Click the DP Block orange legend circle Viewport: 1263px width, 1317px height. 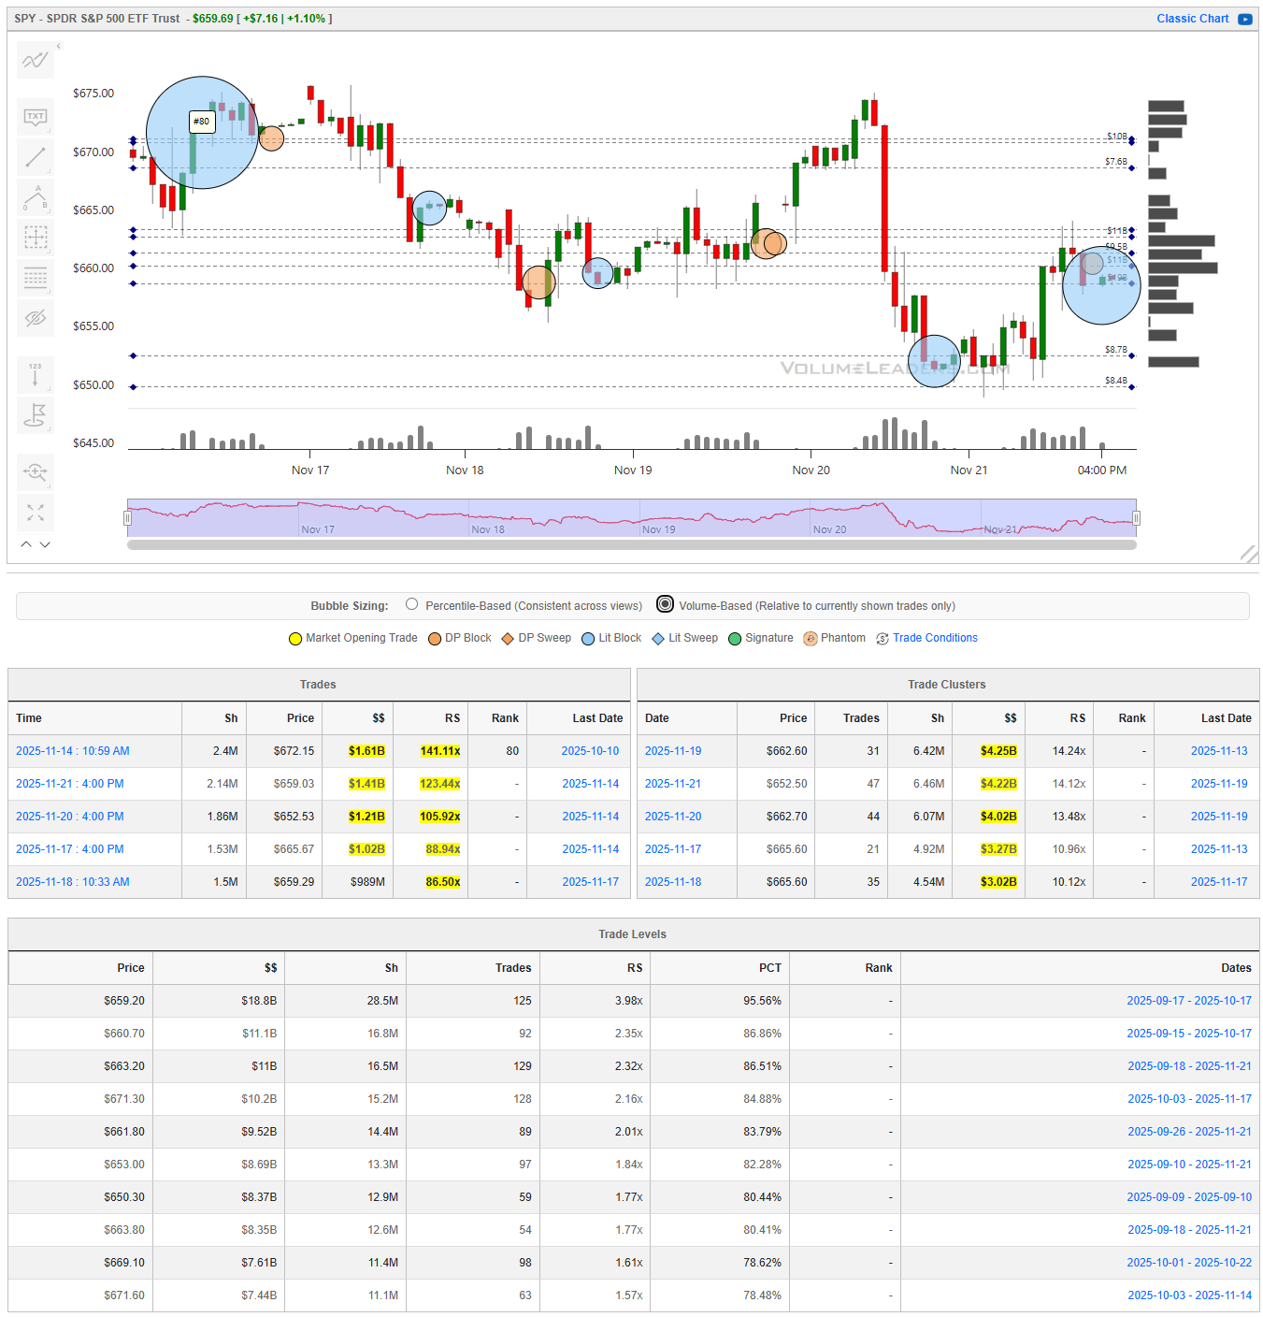435,639
